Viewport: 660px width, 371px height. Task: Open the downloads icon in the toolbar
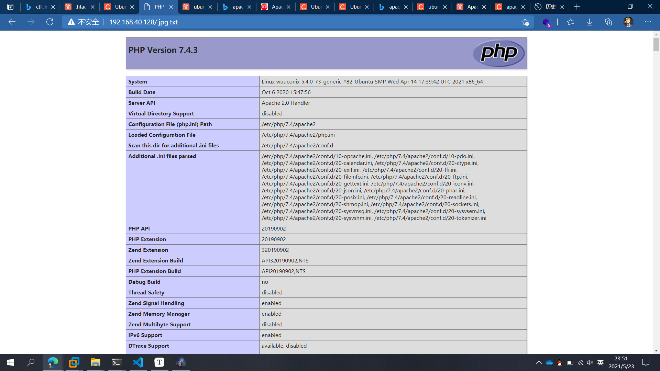[590, 22]
